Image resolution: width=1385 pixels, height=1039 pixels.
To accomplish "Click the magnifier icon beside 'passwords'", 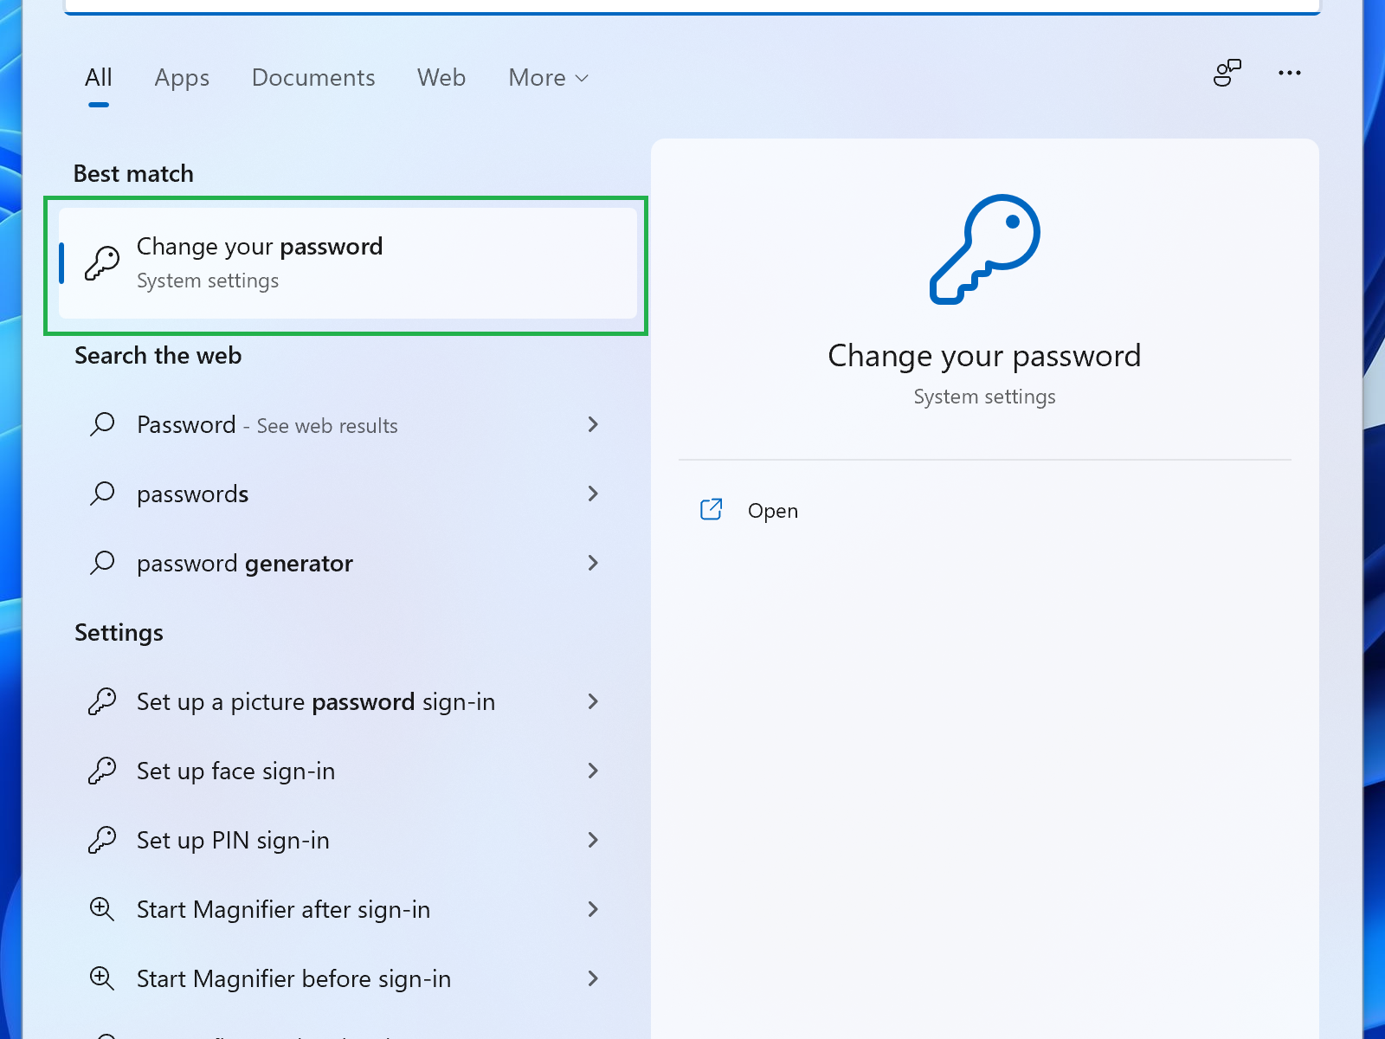I will pos(102,494).
